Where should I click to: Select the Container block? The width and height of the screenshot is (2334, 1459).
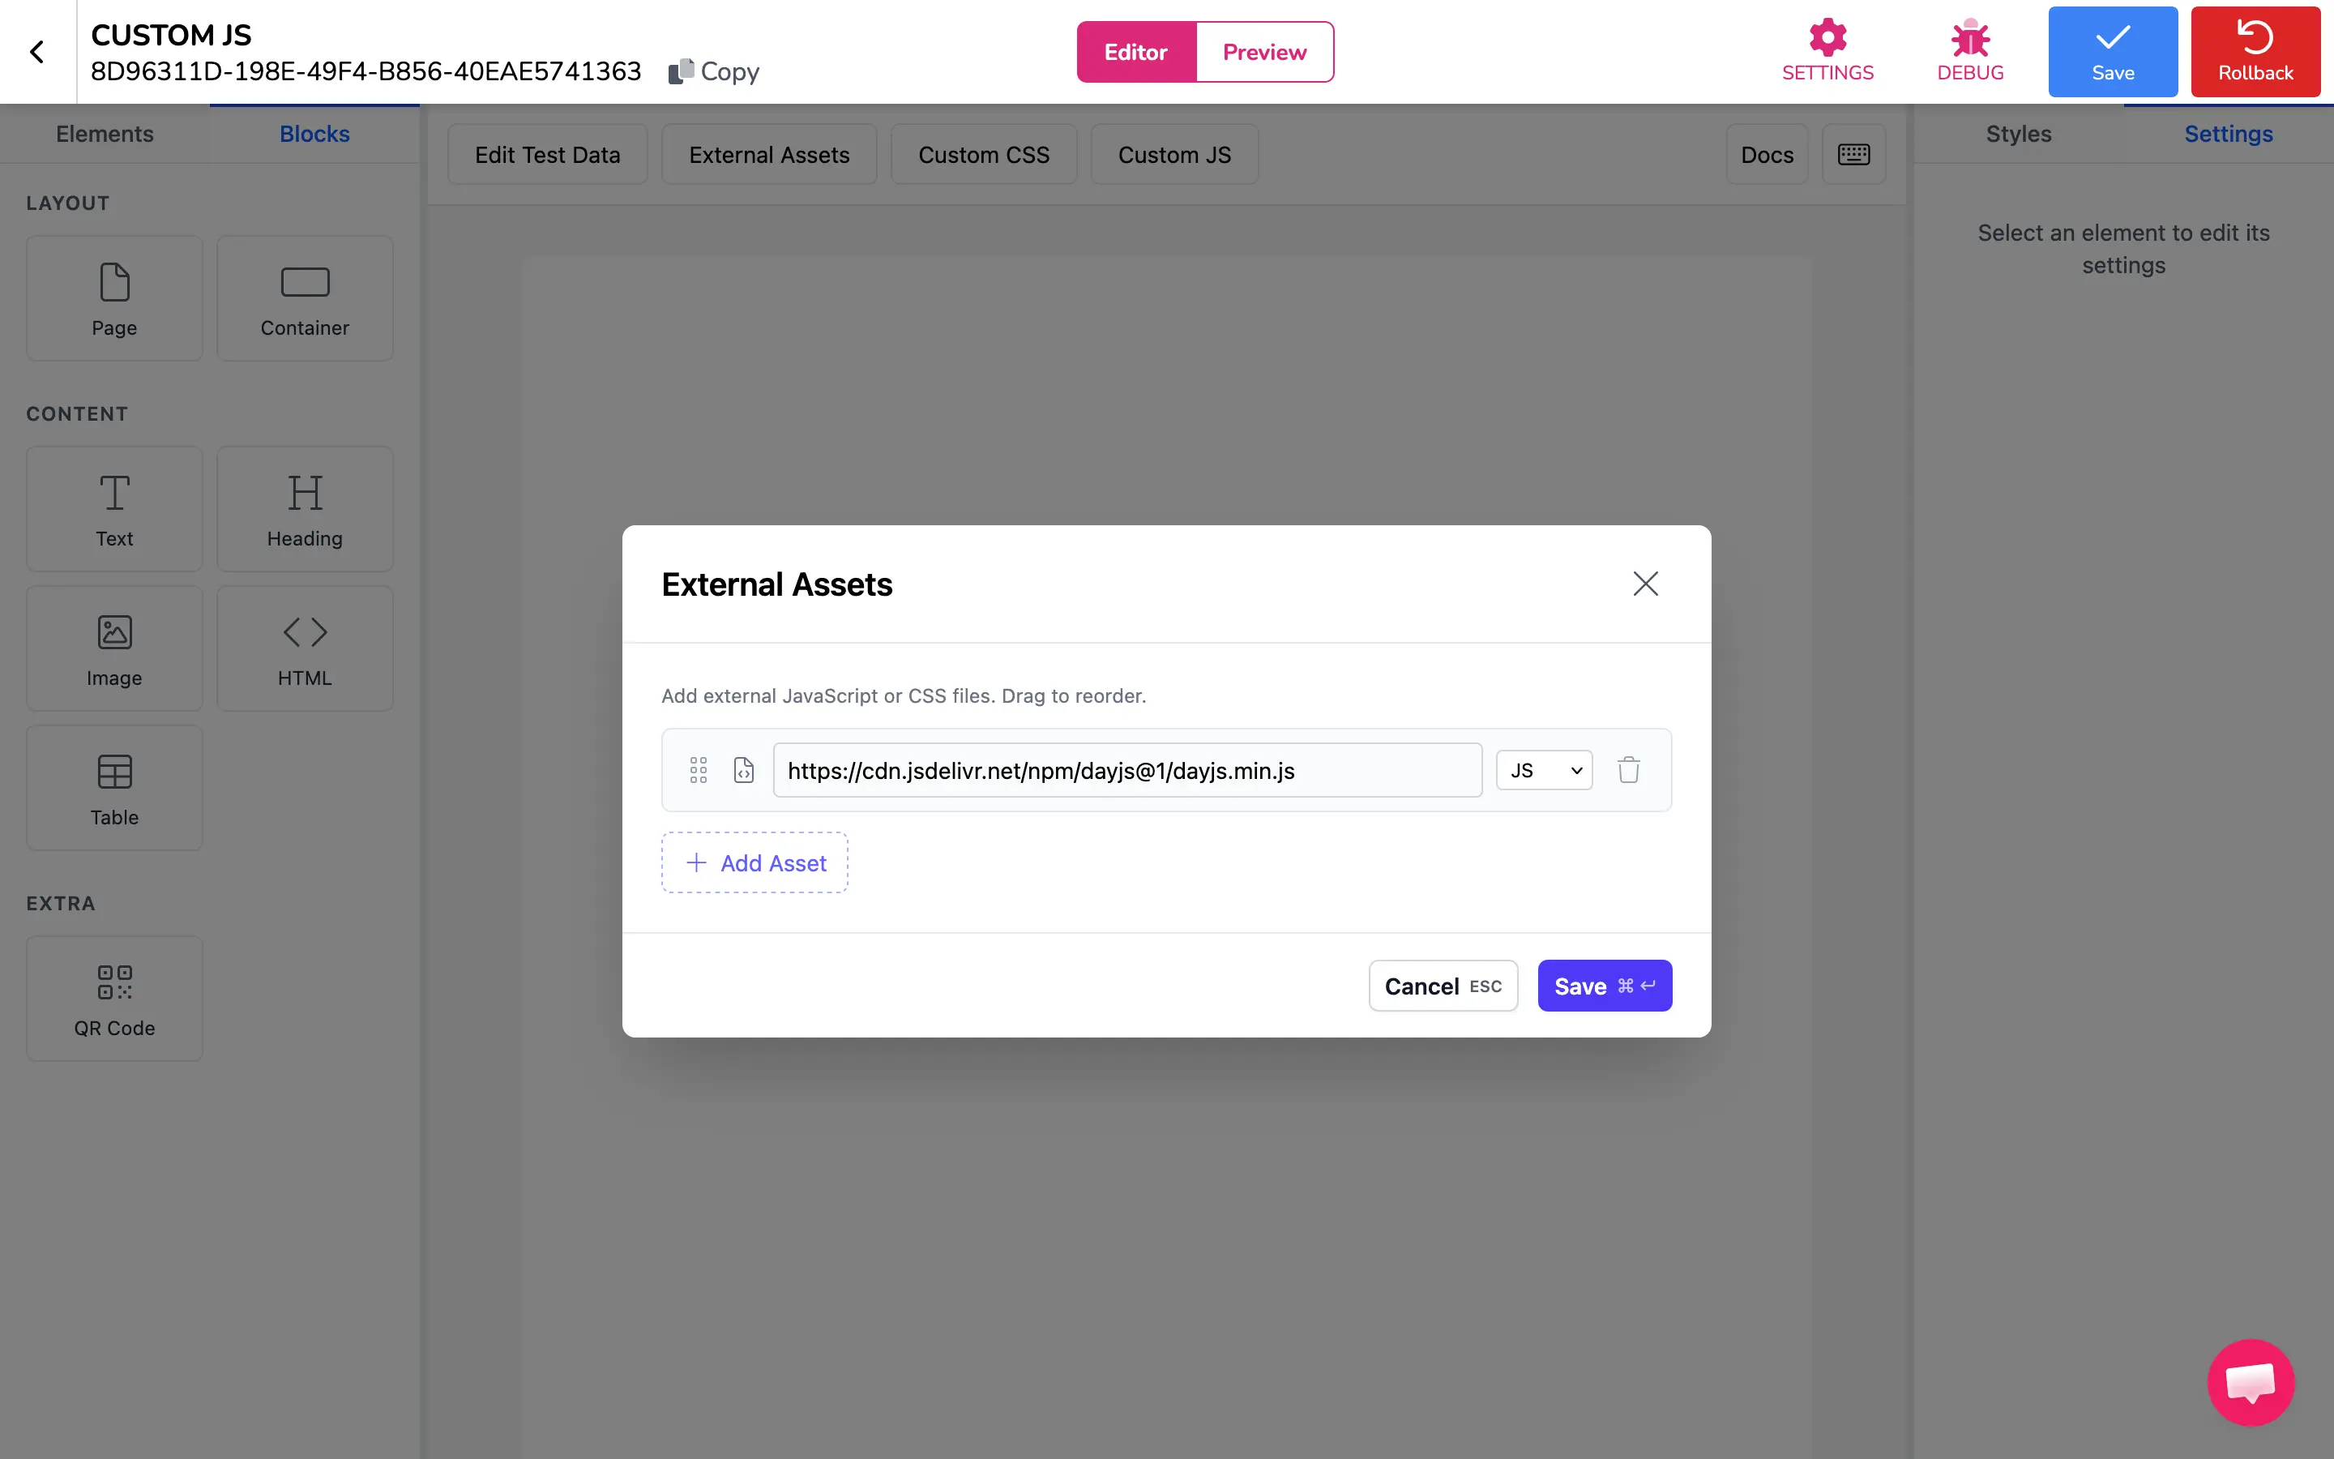pos(305,298)
